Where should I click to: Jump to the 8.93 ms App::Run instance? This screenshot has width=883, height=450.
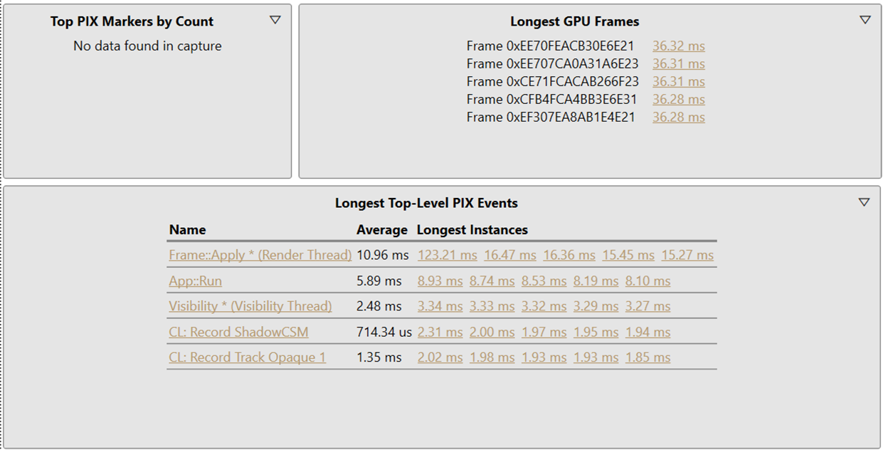coord(440,281)
